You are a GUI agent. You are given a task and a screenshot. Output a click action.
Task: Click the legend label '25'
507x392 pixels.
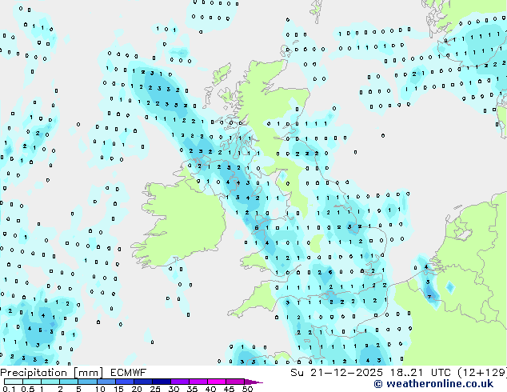pyautogui.click(x=155, y=389)
